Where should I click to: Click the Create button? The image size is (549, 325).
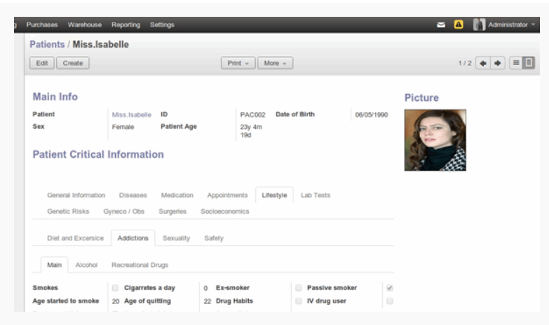(x=73, y=63)
